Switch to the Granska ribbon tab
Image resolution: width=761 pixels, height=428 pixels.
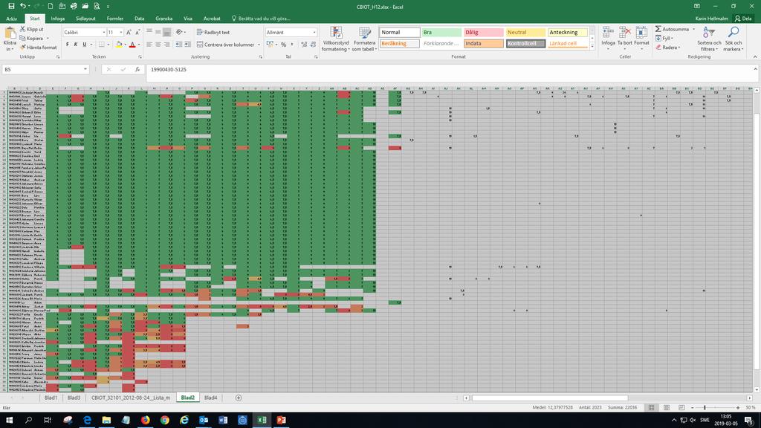coord(164,19)
